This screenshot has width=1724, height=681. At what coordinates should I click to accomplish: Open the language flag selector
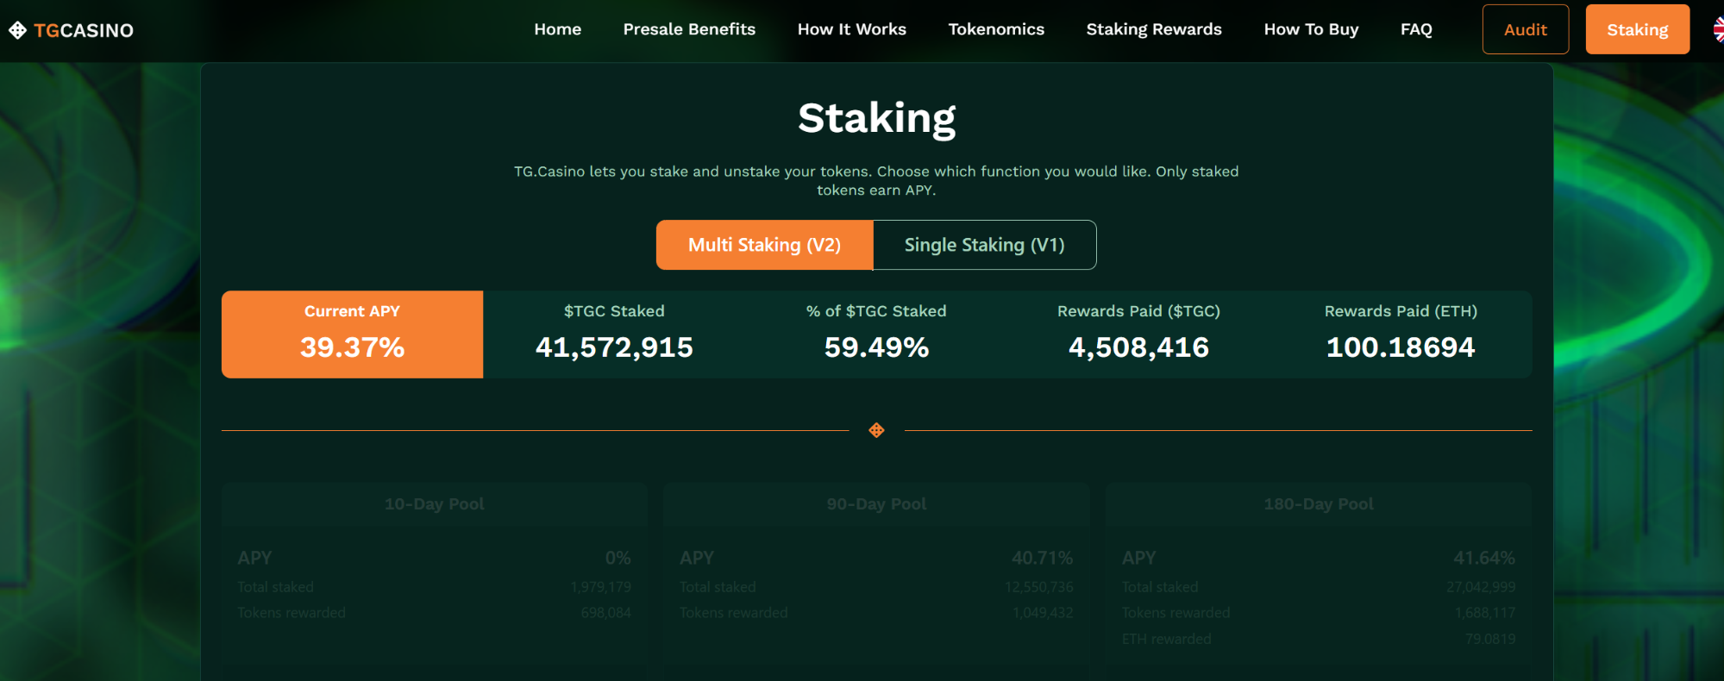click(1718, 30)
